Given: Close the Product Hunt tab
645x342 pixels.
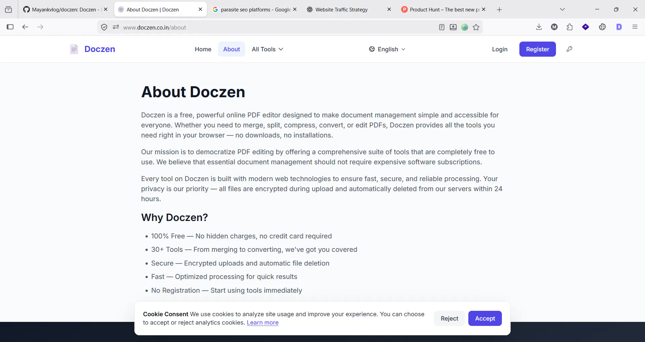Looking at the screenshot, I should (x=484, y=9).
